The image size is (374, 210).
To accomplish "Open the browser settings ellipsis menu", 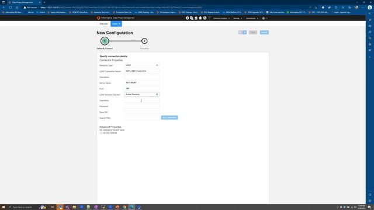I will 362,8.
